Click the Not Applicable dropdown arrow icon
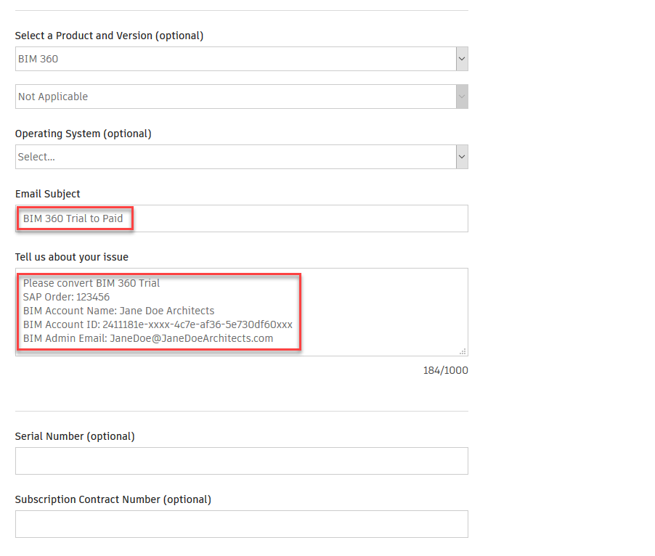This screenshot has width=655, height=556. tap(463, 96)
